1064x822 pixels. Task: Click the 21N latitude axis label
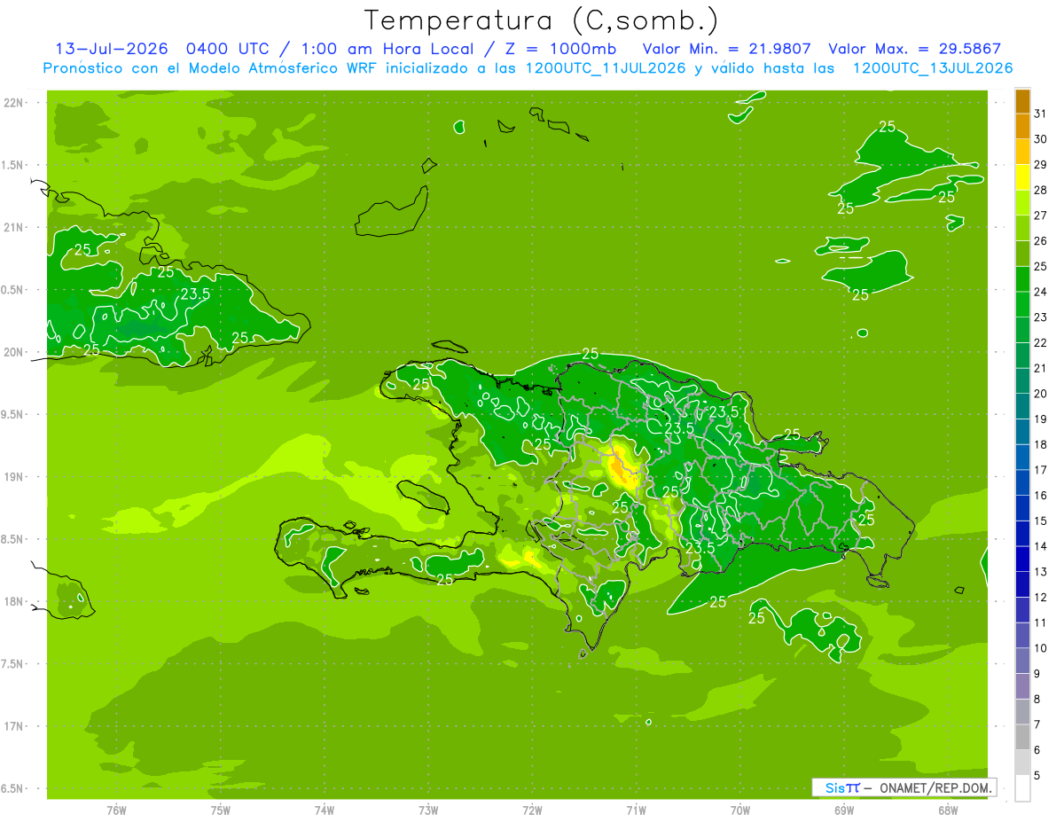click(x=13, y=227)
